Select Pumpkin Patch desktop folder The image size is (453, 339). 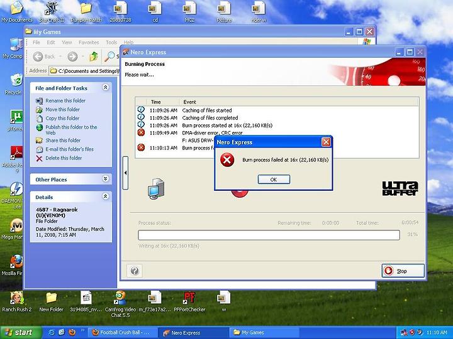pos(86,12)
